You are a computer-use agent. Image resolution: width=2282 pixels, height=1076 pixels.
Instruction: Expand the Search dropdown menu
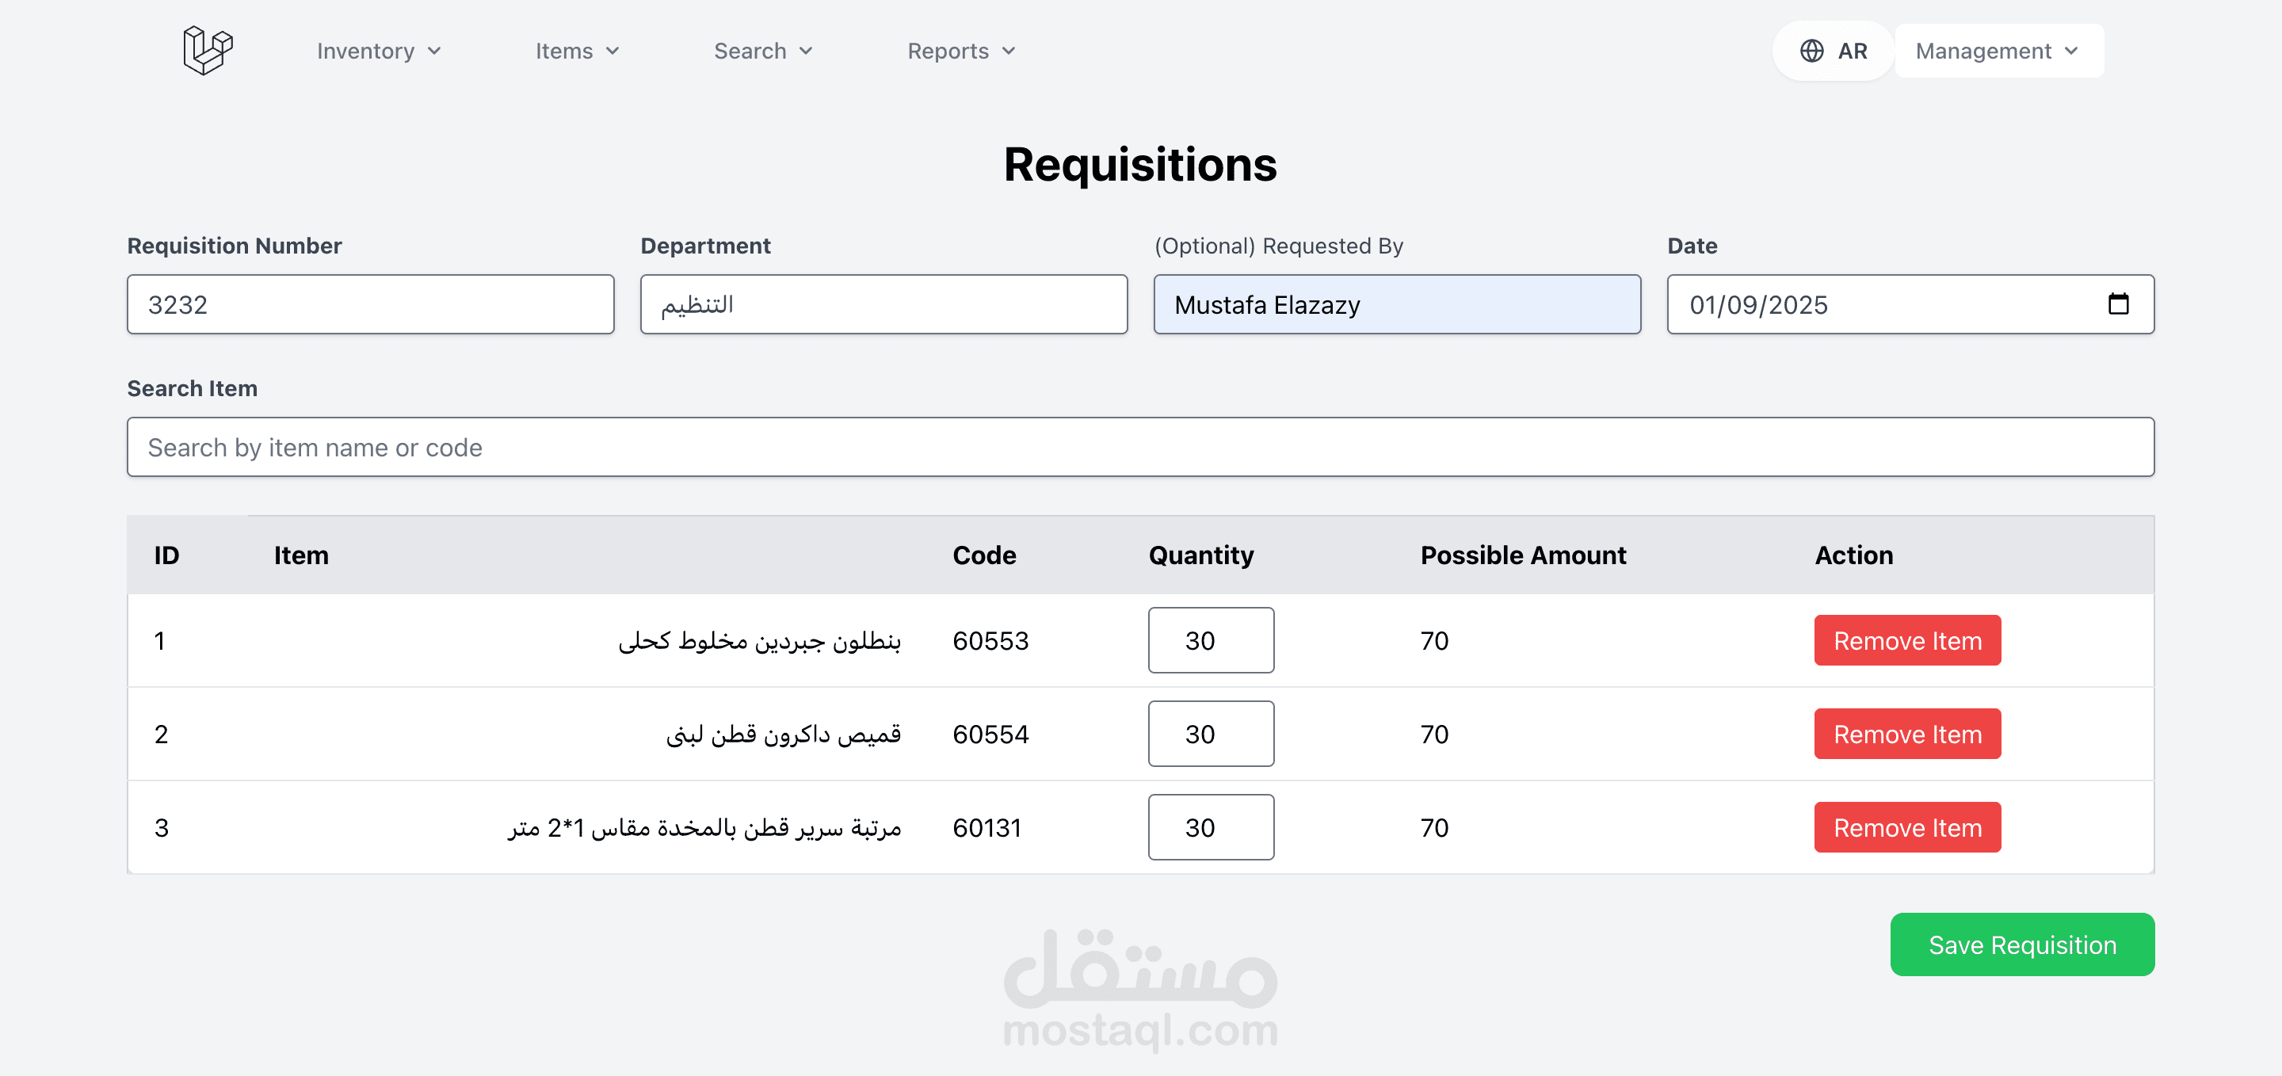763,52
